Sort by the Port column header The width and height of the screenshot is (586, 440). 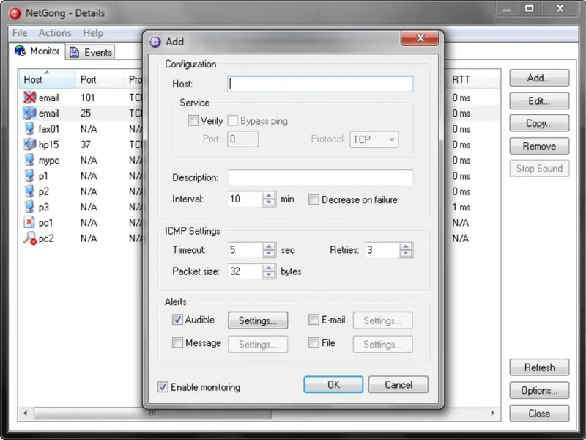tap(99, 79)
